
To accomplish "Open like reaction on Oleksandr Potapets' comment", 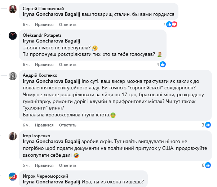I will 163,64.
